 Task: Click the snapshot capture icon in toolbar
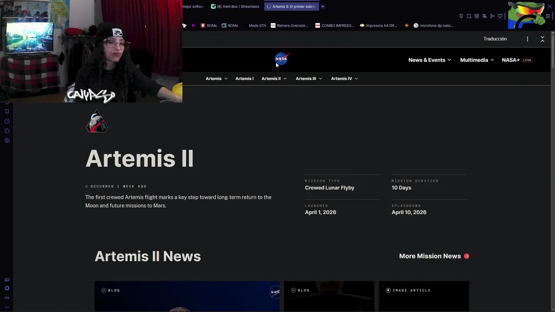(x=469, y=16)
